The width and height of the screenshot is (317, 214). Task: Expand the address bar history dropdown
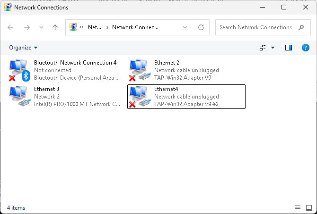click(x=185, y=27)
